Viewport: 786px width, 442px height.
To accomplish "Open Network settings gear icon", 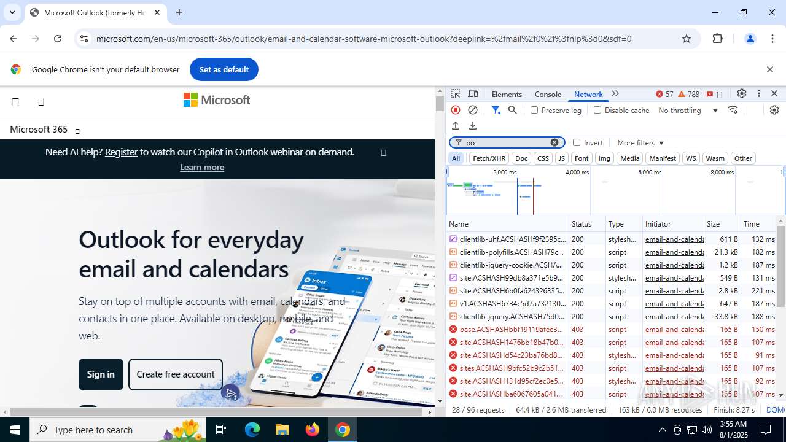I will pyautogui.click(x=774, y=110).
